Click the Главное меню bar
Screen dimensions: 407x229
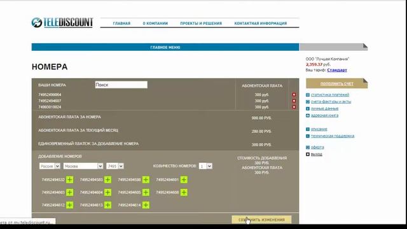click(165, 47)
